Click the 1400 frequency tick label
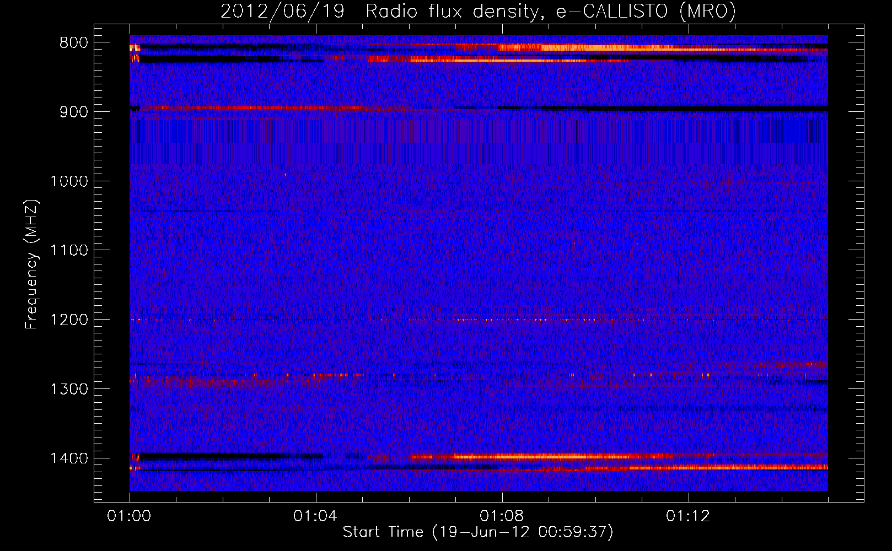Viewport: 892px width, 551px height. 69,458
